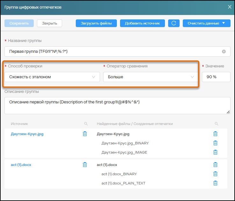Click the refresh icon button in toolbar
This screenshot has height=201, width=235.
click(x=174, y=23)
